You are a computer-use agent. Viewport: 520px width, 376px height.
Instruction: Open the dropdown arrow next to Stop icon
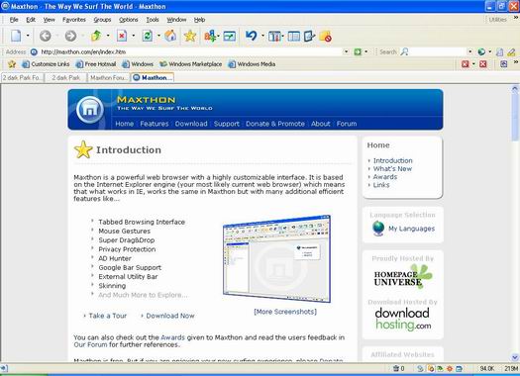coord(134,36)
